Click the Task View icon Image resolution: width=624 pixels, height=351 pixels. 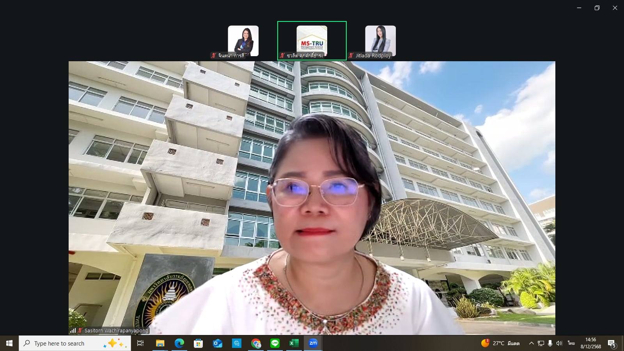(140, 343)
